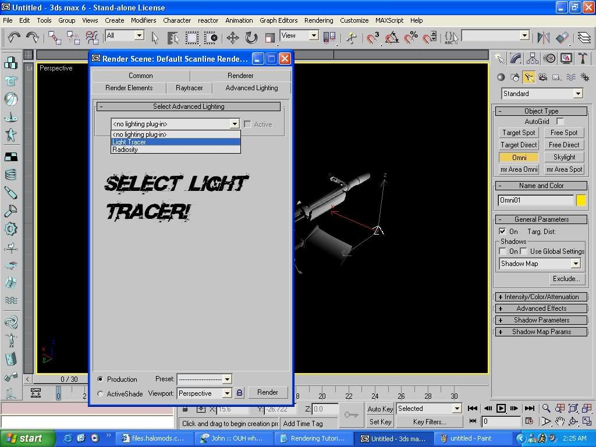This screenshot has width=596, height=447.
Task: Choose Radiosity from the lighting list
Action: pos(176,150)
